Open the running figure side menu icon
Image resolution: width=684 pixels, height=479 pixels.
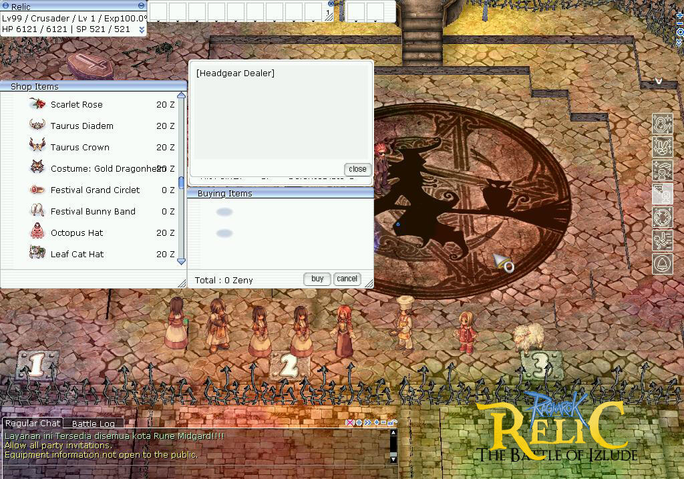coord(662,241)
